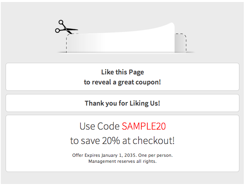Click the word 'checkout!' in the offer

pyautogui.click(x=154, y=140)
